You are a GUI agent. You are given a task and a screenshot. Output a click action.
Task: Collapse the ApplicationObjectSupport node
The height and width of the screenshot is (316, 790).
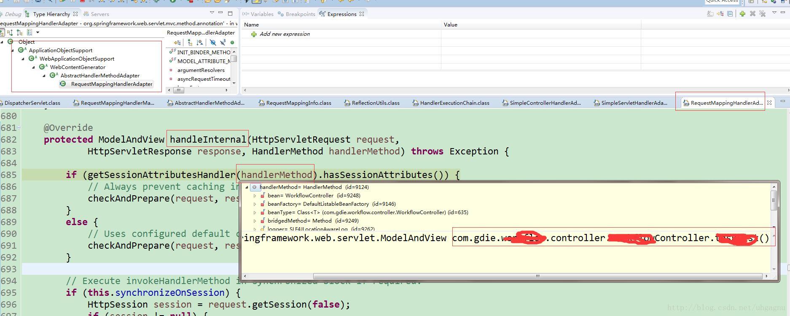click(x=12, y=50)
